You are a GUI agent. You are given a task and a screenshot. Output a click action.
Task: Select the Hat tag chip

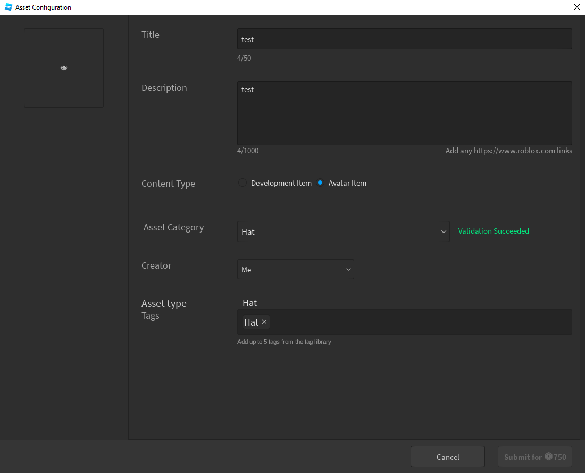click(250, 322)
